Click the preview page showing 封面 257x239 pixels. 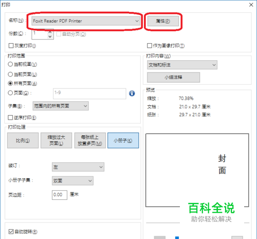pyautogui.click(x=197, y=170)
